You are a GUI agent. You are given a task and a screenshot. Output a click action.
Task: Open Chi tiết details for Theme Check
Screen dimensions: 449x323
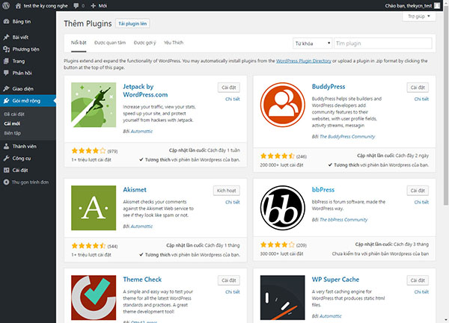[233, 292]
